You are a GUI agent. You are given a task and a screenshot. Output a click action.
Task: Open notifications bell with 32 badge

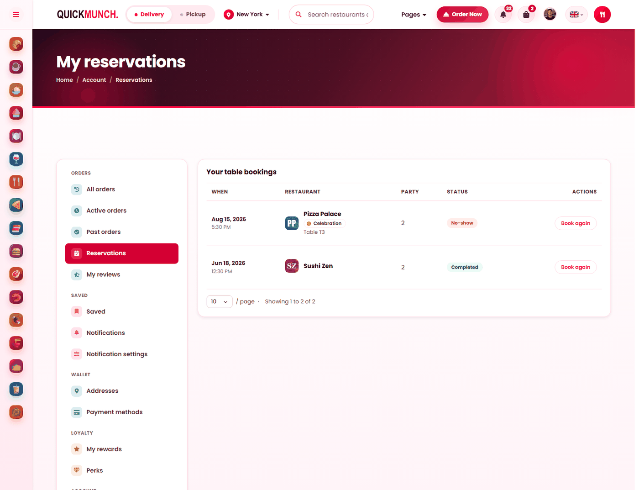503,15
